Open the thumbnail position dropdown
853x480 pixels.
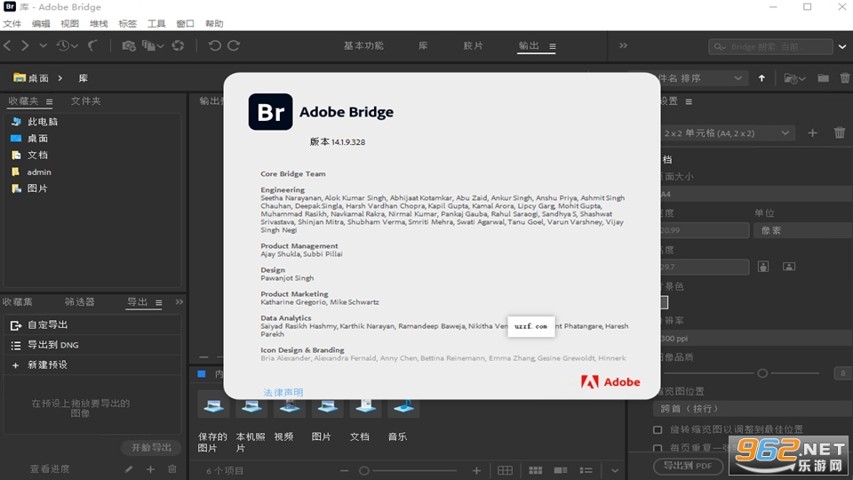753,409
